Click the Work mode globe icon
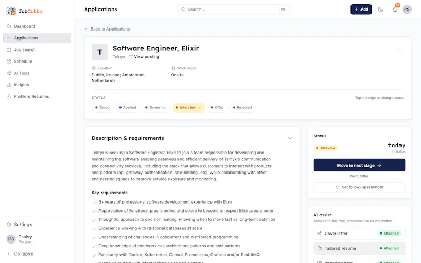Screen dimensions: 421x263 (x=173, y=68)
